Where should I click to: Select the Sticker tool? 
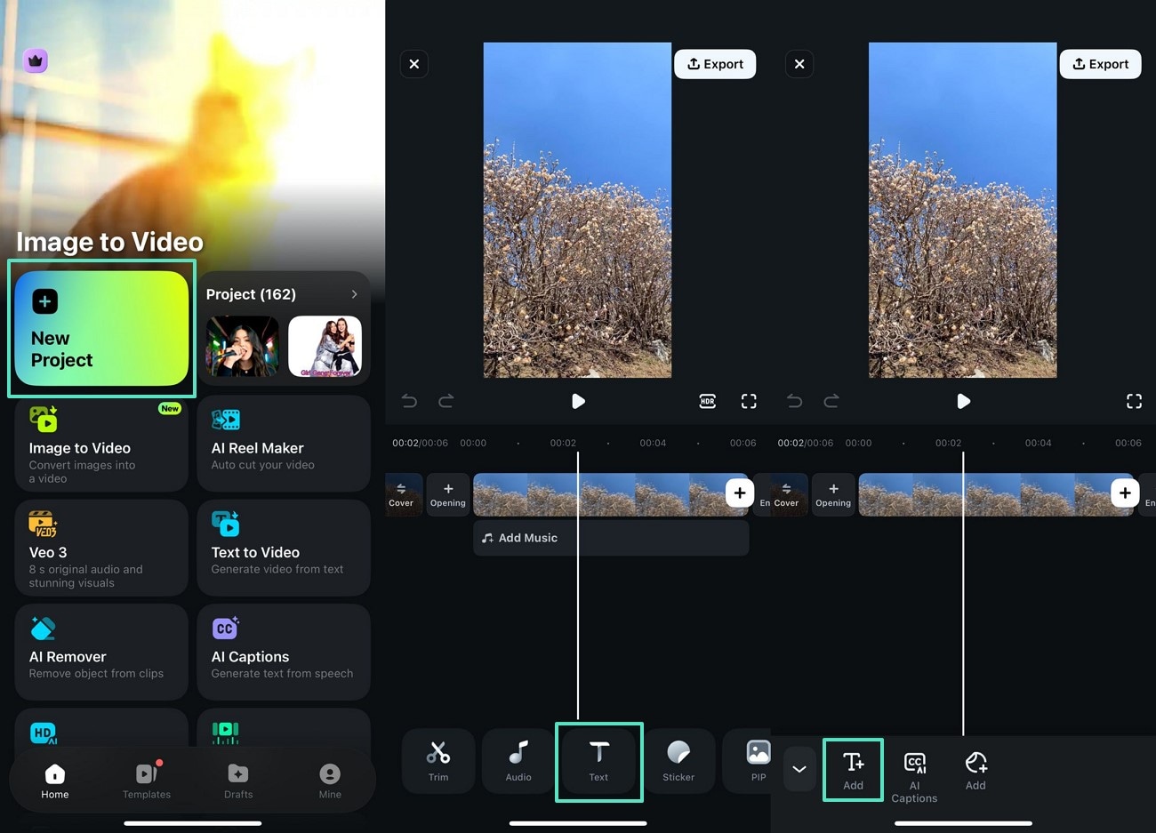(678, 761)
